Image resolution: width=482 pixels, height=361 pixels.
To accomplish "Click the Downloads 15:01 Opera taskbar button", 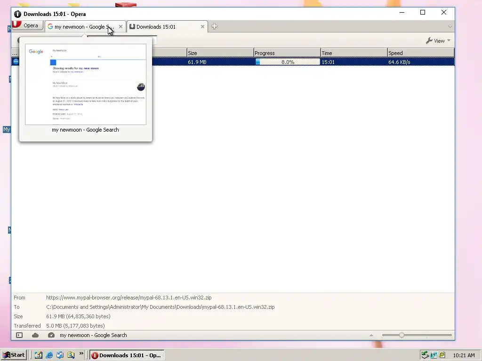I will (x=127, y=355).
